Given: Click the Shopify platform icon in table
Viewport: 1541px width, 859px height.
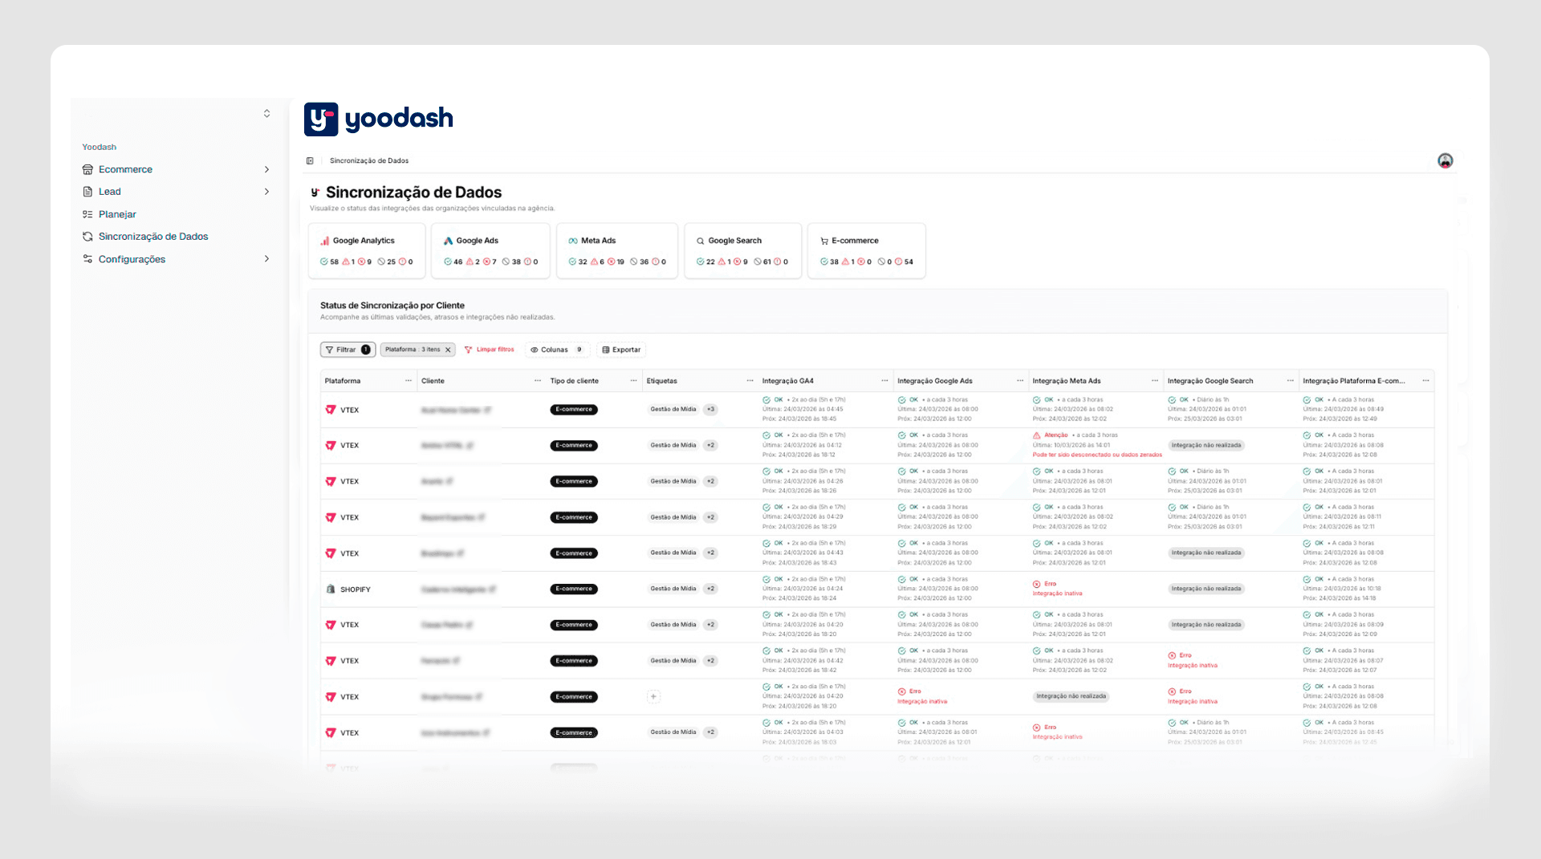Looking at the screenshot, I should coord(331,590).
